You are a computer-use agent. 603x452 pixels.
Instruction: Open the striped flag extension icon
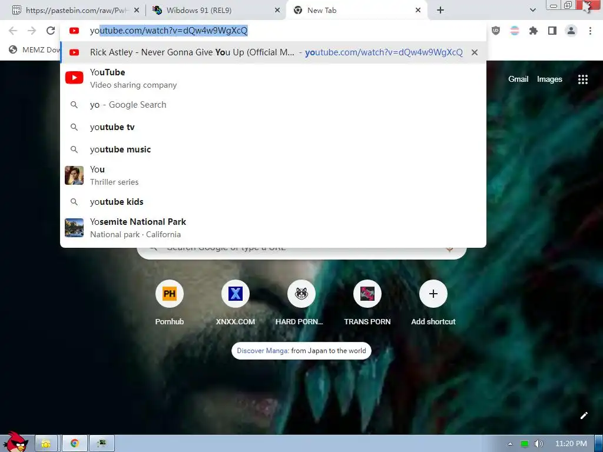click(x=515, y=31)
